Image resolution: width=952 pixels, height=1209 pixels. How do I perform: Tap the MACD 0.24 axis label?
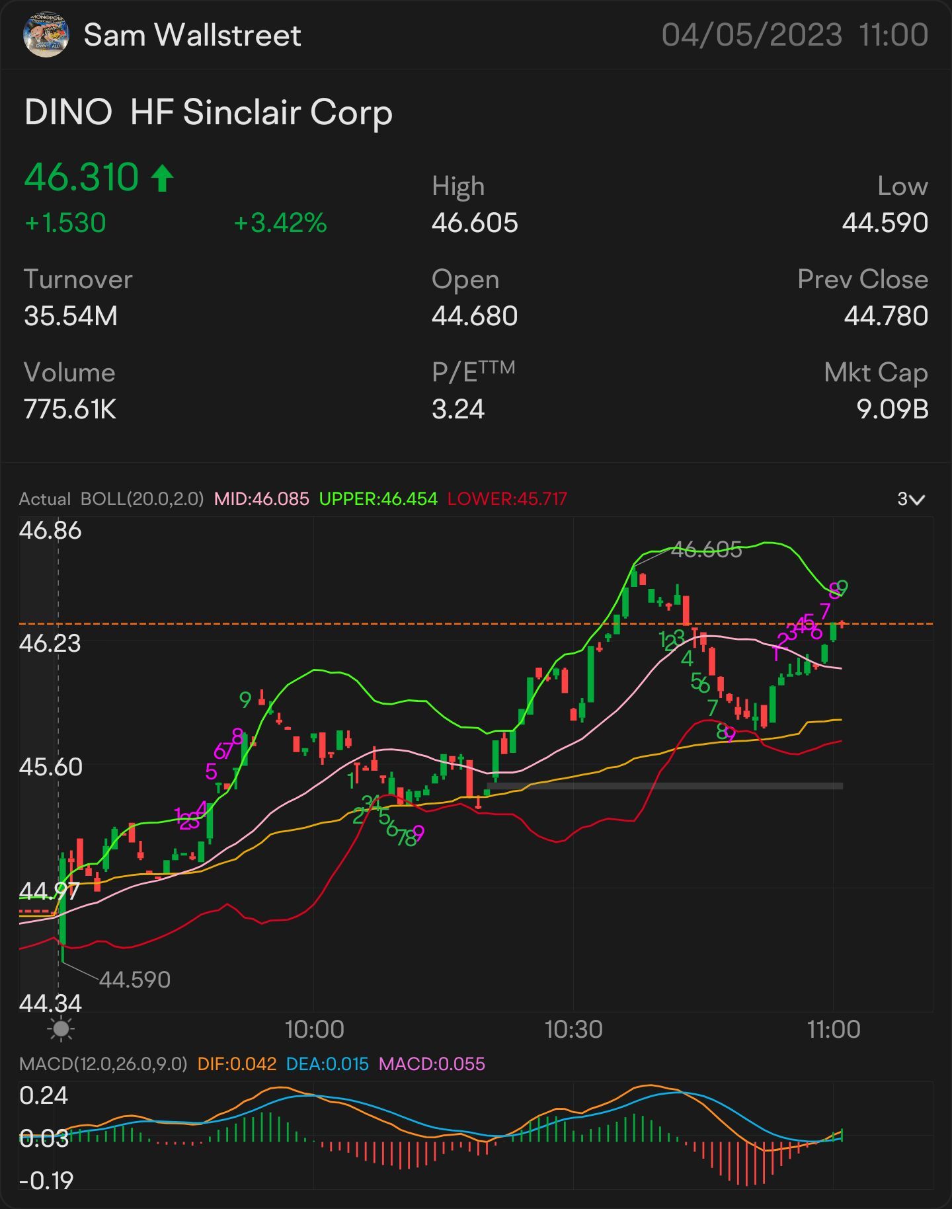(x=44, y=1095)
